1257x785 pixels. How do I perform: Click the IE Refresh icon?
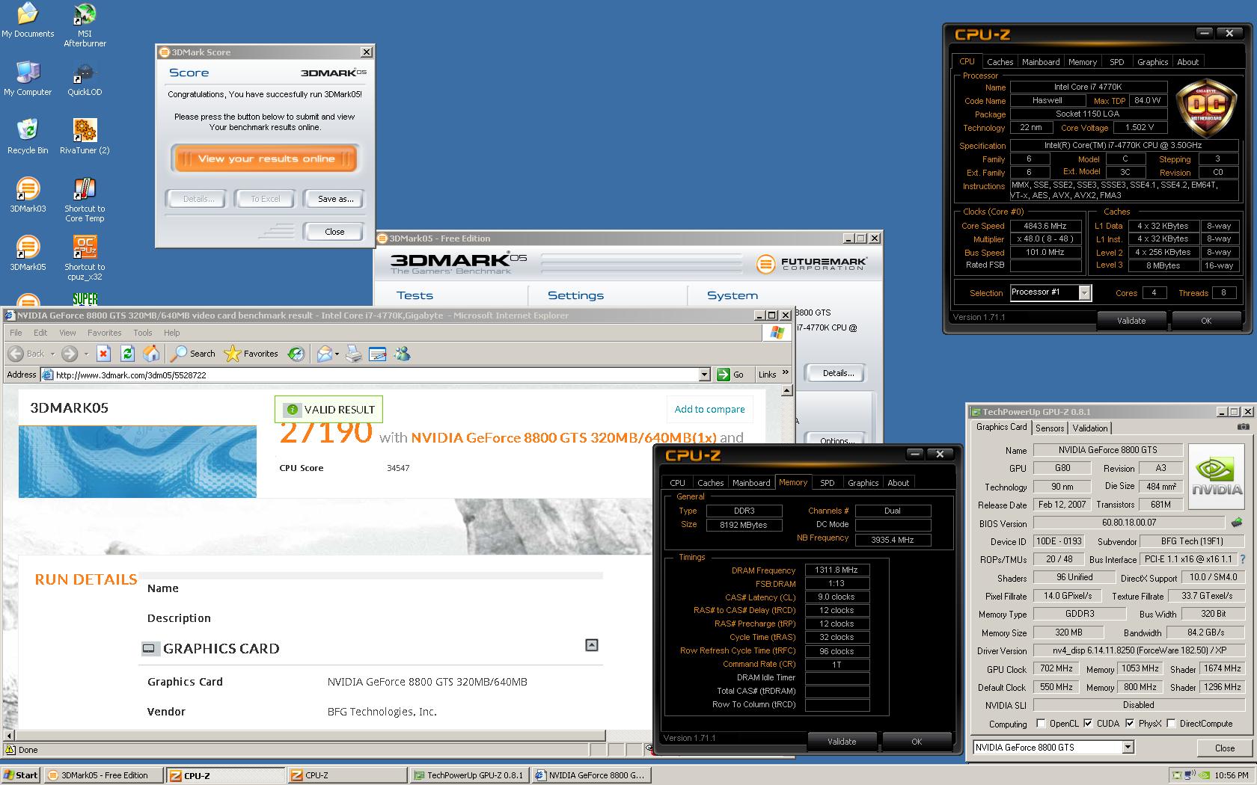click(x=127, y=354)
